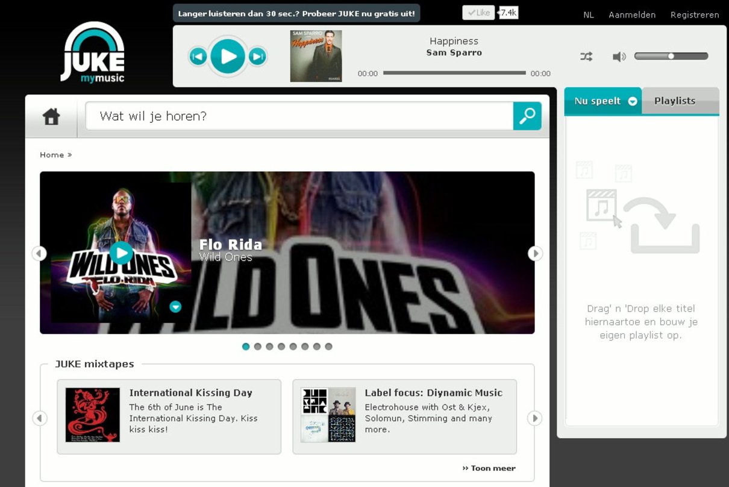Go to the home page icon
The width and height of the screenshot is (729, 487).
click(51, 116)
